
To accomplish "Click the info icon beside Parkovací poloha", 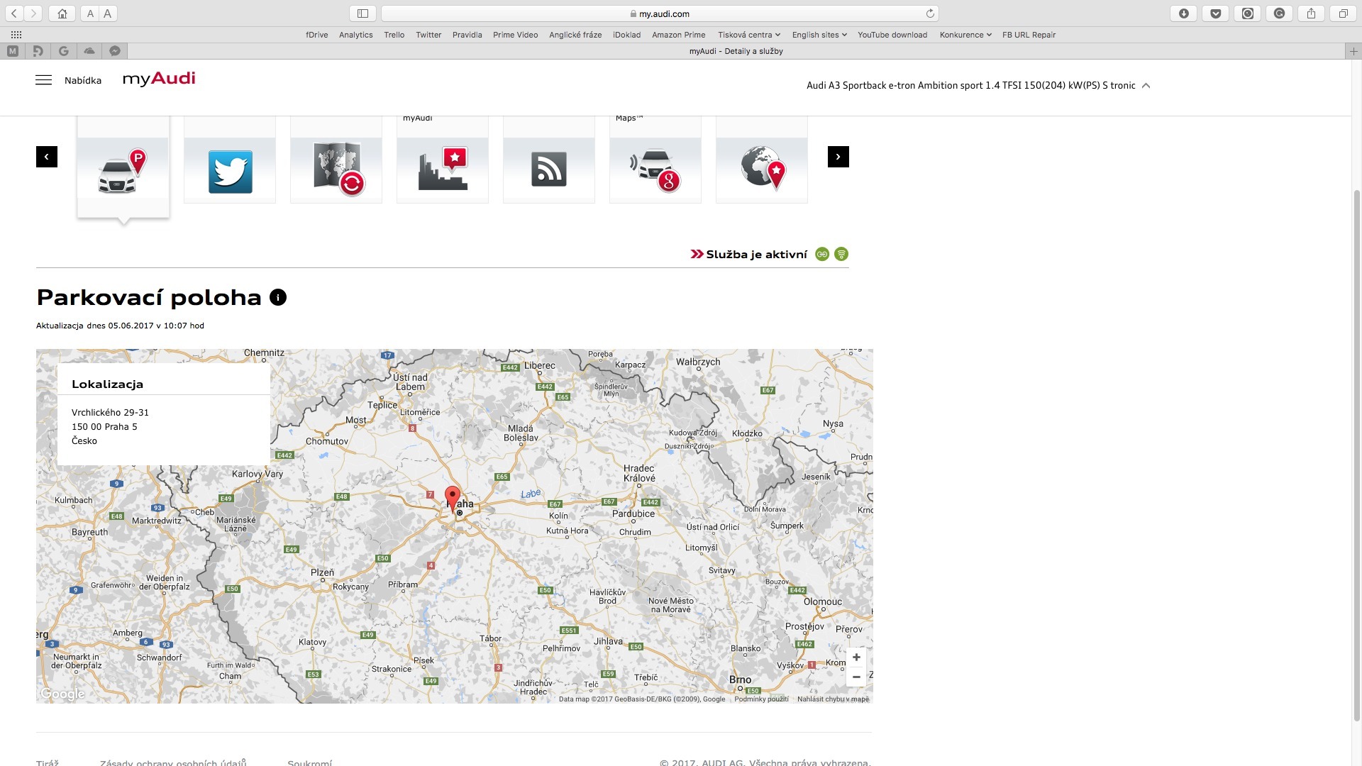I will [278, 298].
